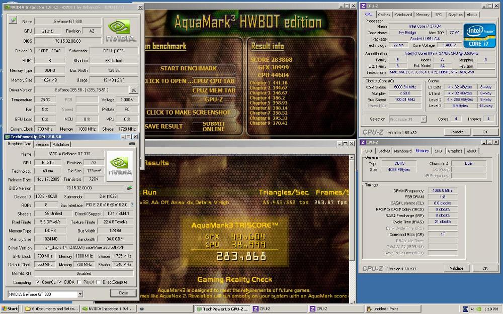
Task: Click the BIOS Version field in GPU-Z
Action: click(x=79, y=188)
